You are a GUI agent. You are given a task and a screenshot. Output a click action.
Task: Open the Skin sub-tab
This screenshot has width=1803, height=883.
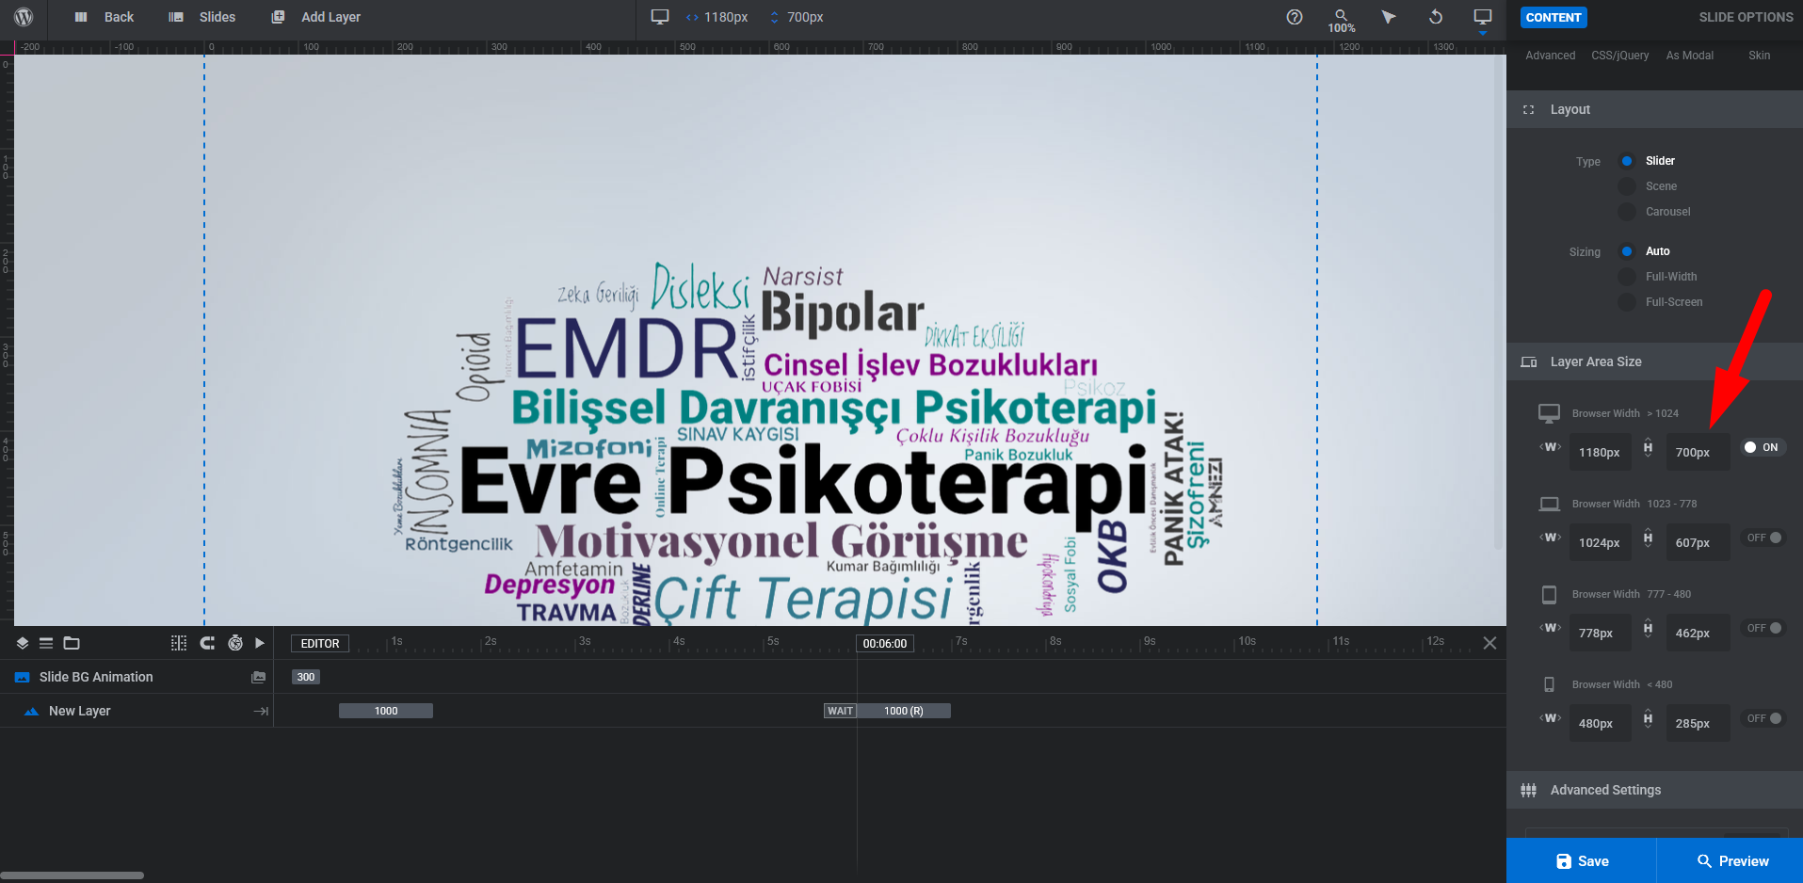point(1759,56)
